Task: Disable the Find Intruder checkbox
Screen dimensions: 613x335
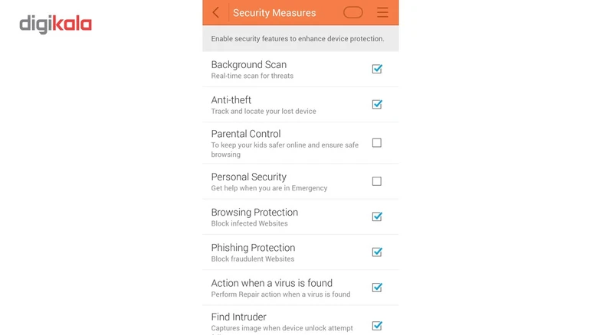Action: point(377,326)
